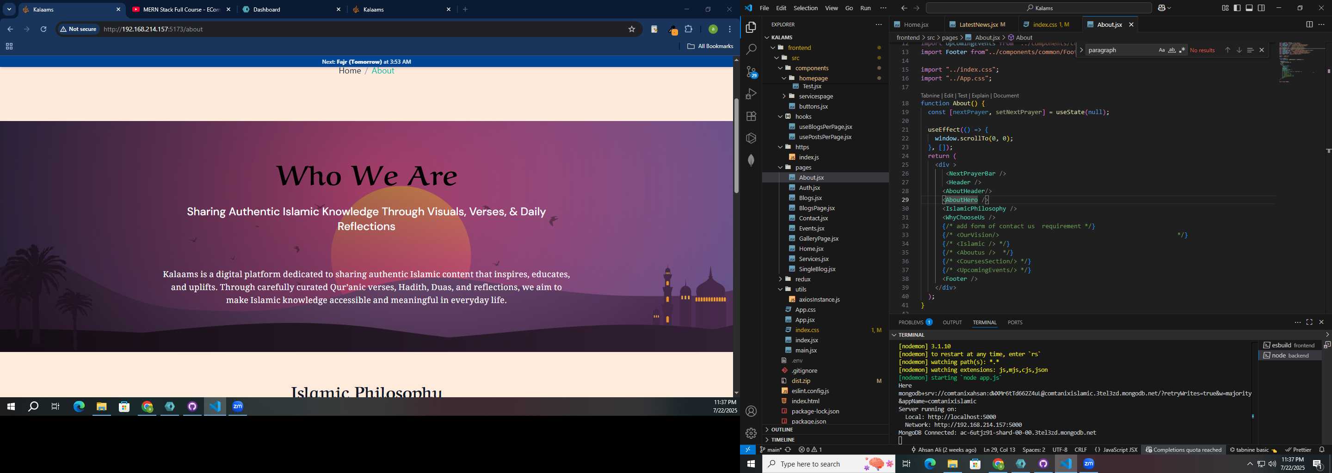The image size is (1332, 473).
Task: Switch to MERN Stack Full Course Chrome tab
Action: [181, 9]
